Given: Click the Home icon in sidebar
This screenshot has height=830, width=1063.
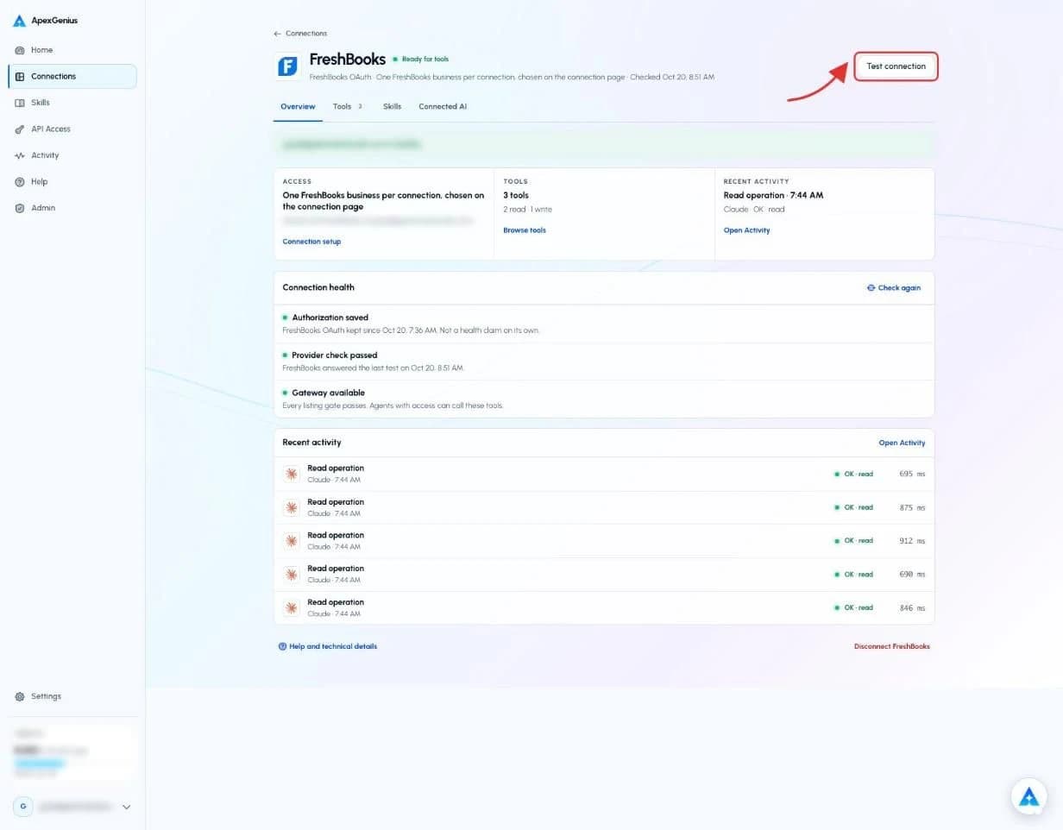Looking at the screenshot, I should 20,50.
